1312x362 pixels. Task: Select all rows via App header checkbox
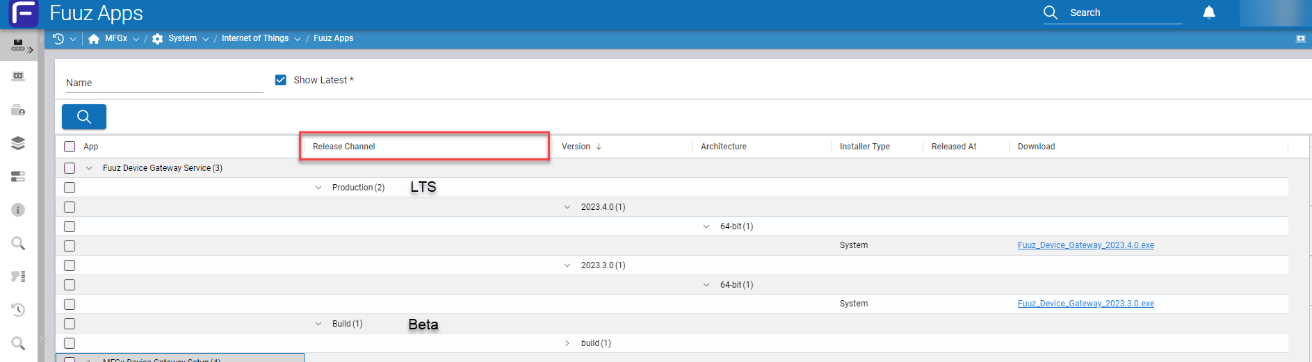tap(70, 147)
